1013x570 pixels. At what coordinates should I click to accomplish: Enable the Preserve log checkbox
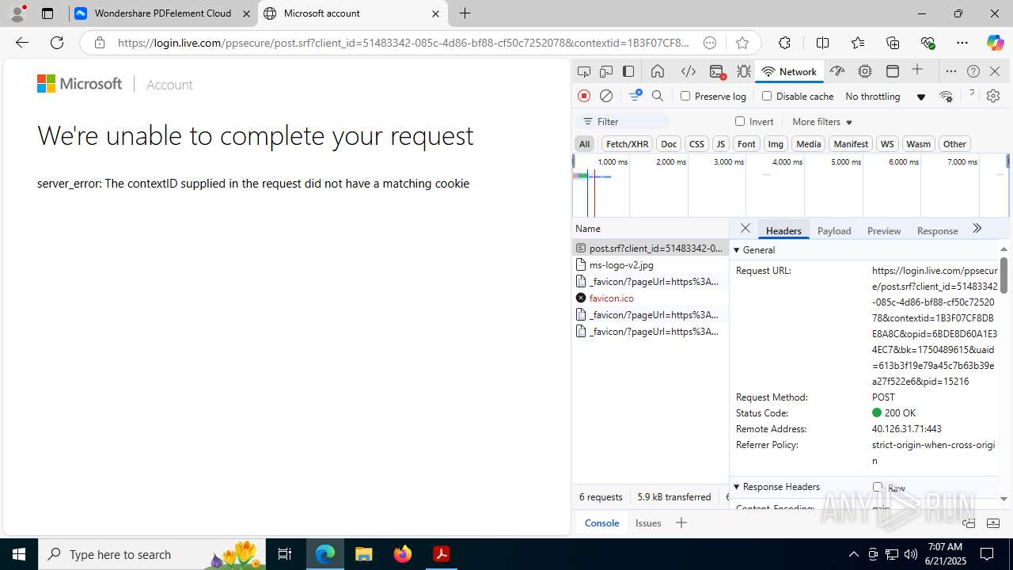tap(685, 96)
